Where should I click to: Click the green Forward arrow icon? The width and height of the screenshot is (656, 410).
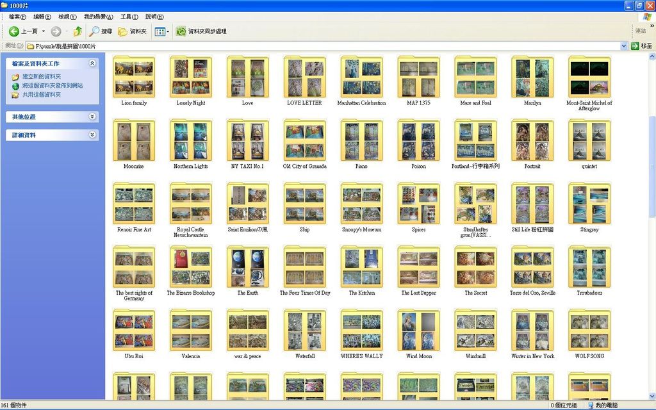click(56, 31)
